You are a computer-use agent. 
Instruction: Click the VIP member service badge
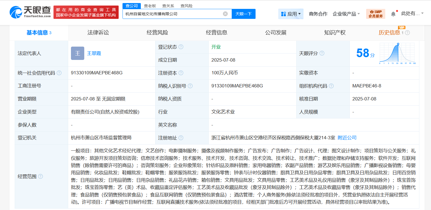tap(376, 14)
